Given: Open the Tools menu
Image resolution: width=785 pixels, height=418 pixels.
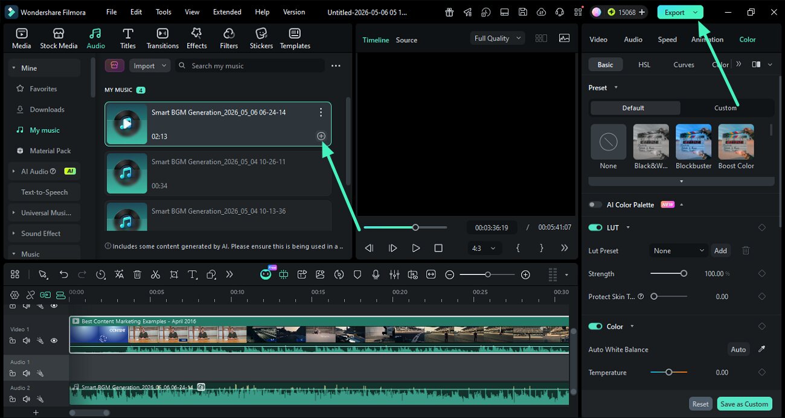Looking at the screenshot, I should (164, 12).
